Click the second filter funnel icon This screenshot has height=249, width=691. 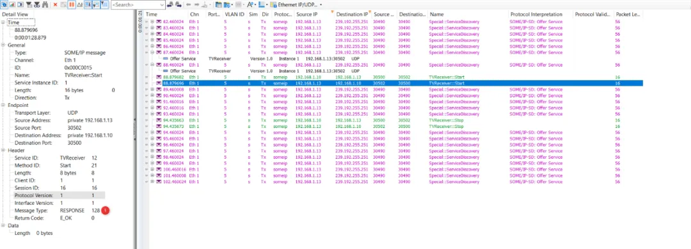(x=37, y=4)
